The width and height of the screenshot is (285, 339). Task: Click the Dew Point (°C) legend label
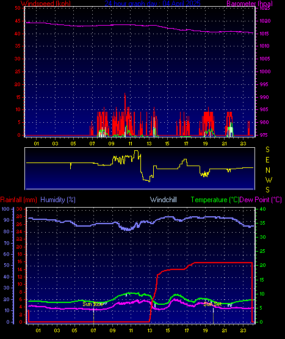pyautogui.click(x=261, y=200)
